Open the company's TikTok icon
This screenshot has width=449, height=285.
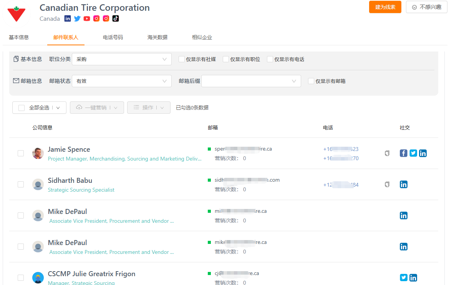click(115, 18)
